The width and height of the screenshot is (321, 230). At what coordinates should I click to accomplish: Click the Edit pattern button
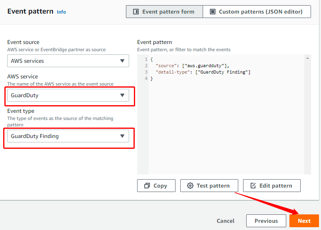click(x=272, y=186)
